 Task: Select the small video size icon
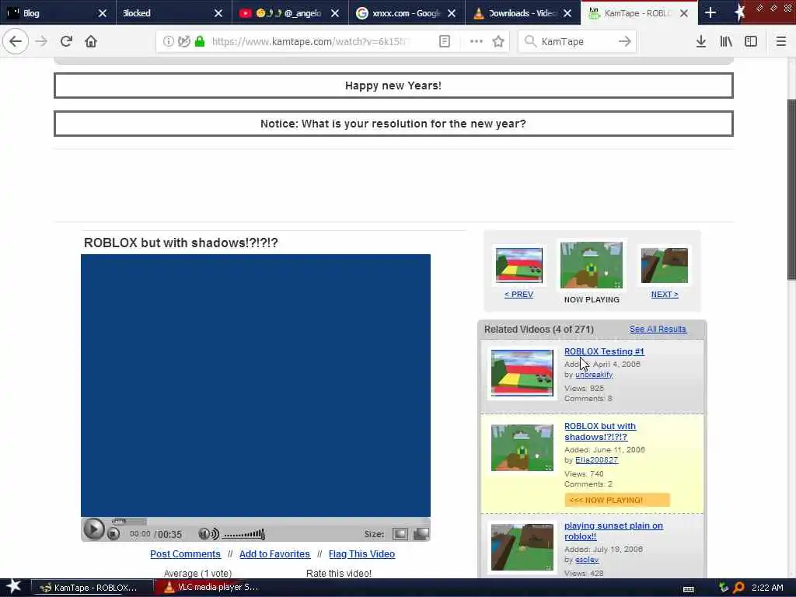click(400, 533)
